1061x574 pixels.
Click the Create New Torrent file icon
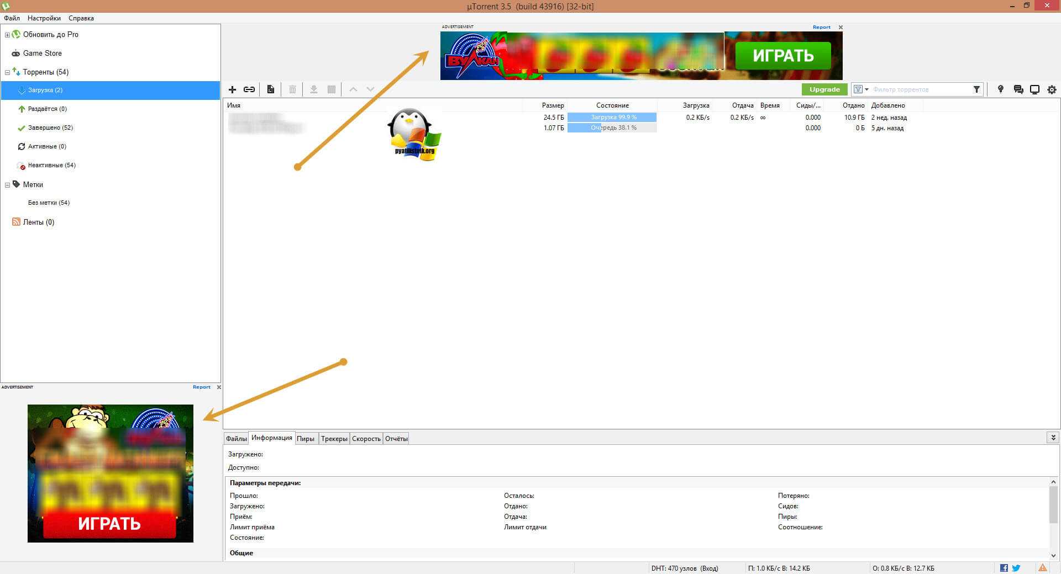pos(271,89)
